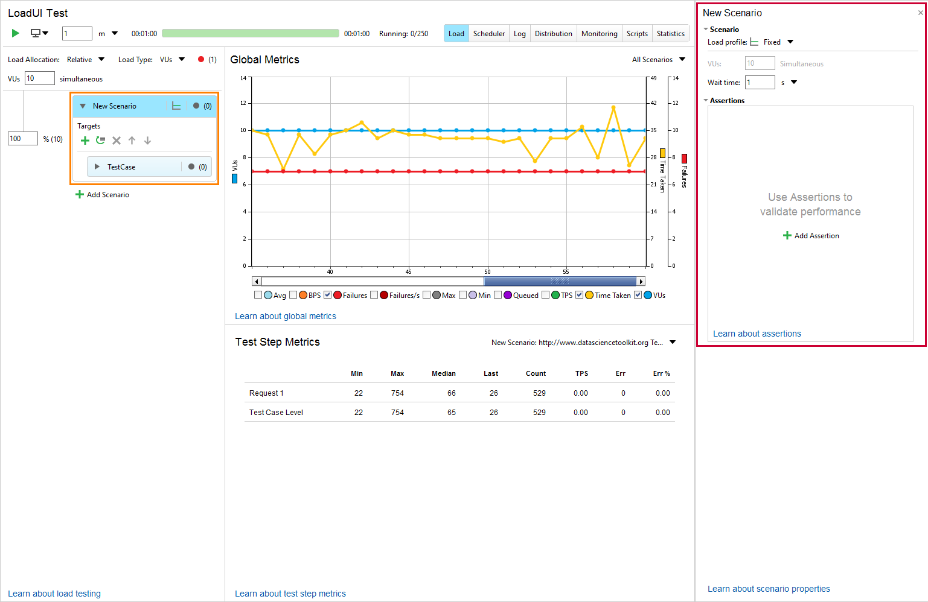Expand the TestCase target
This screenshot has width=928, height=602.
97,166
